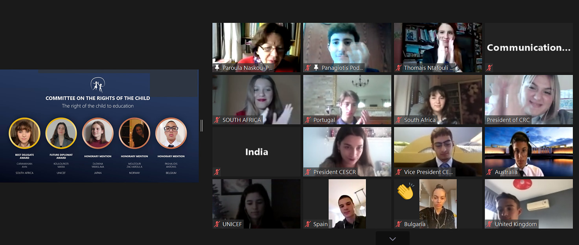Select the President CESCR video tile
579x245 pixels.
click(347, 152)
